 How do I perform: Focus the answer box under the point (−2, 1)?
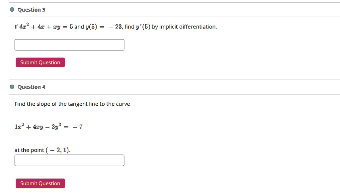[x=69, y=160]
